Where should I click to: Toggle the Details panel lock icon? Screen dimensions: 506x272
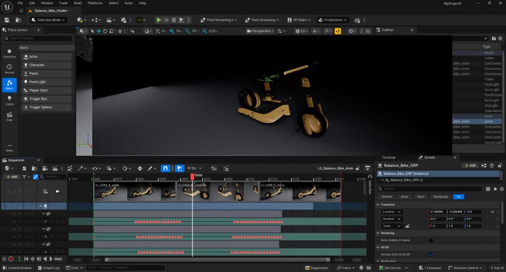(x=500, y=166)
